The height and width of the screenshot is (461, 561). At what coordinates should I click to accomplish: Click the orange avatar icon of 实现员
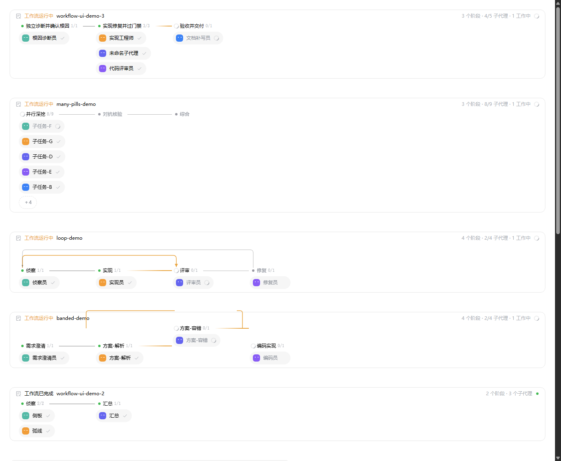pyautogui.click(x=103, y=283)
